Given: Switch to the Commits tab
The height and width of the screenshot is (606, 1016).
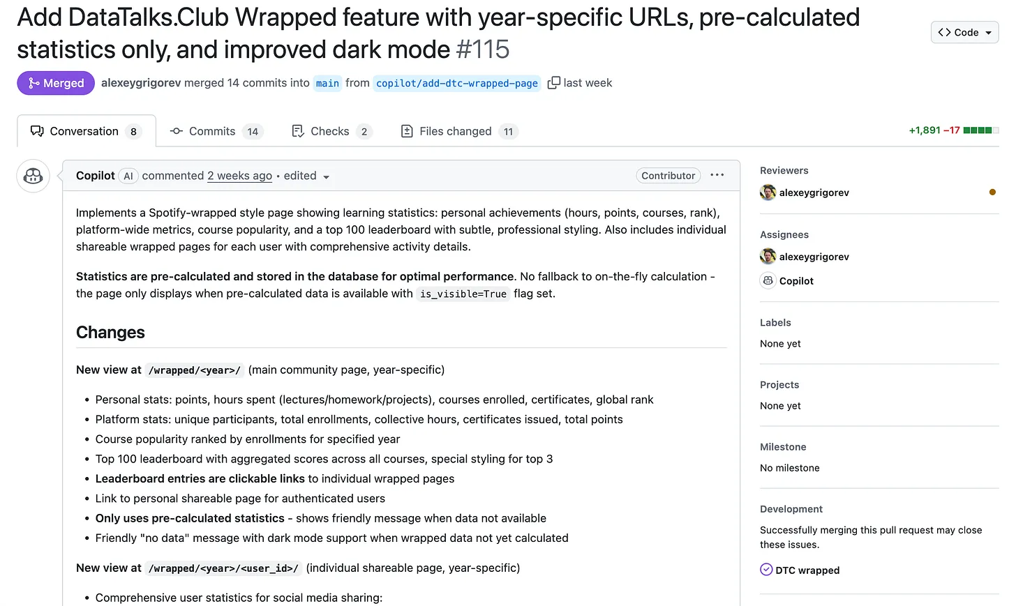Looking at the screenshot, I should point(211,131).
